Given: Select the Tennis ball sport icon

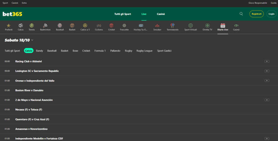Looking at the screenshot, I should tap(32, 25).
